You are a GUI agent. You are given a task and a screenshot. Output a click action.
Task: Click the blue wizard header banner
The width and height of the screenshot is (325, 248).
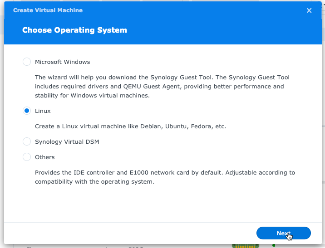204,30
